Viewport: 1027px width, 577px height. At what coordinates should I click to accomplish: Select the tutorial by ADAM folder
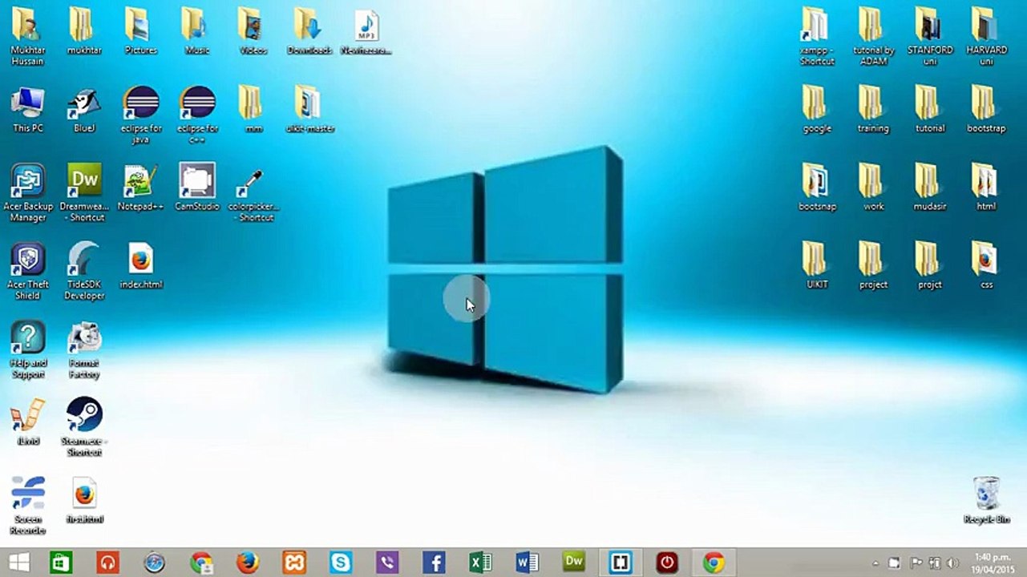click(873, 36)
